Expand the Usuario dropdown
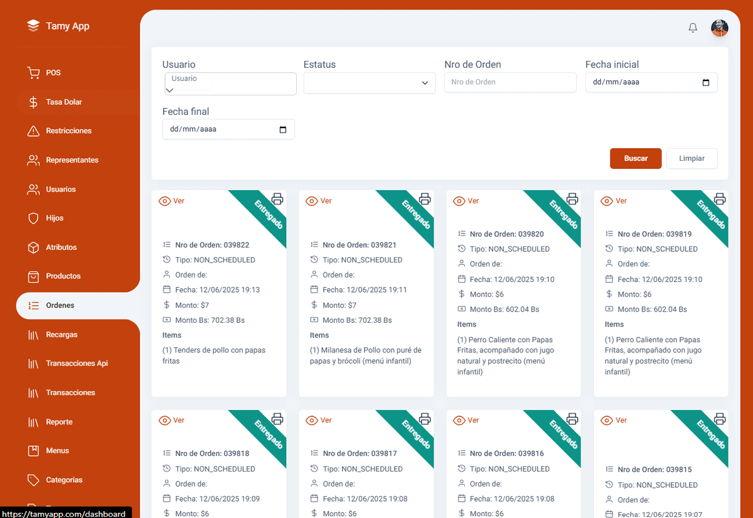The width and height of the screenshot is (753, 518). coord(230,84)
